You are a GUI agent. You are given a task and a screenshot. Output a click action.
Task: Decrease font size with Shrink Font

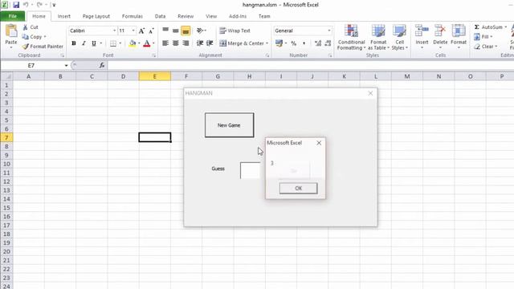[151, 31]
